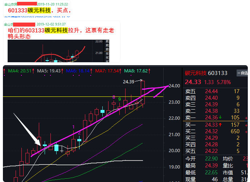
Task: Click the 卖五 price 24.44
Action: click(x=211, y=91)
